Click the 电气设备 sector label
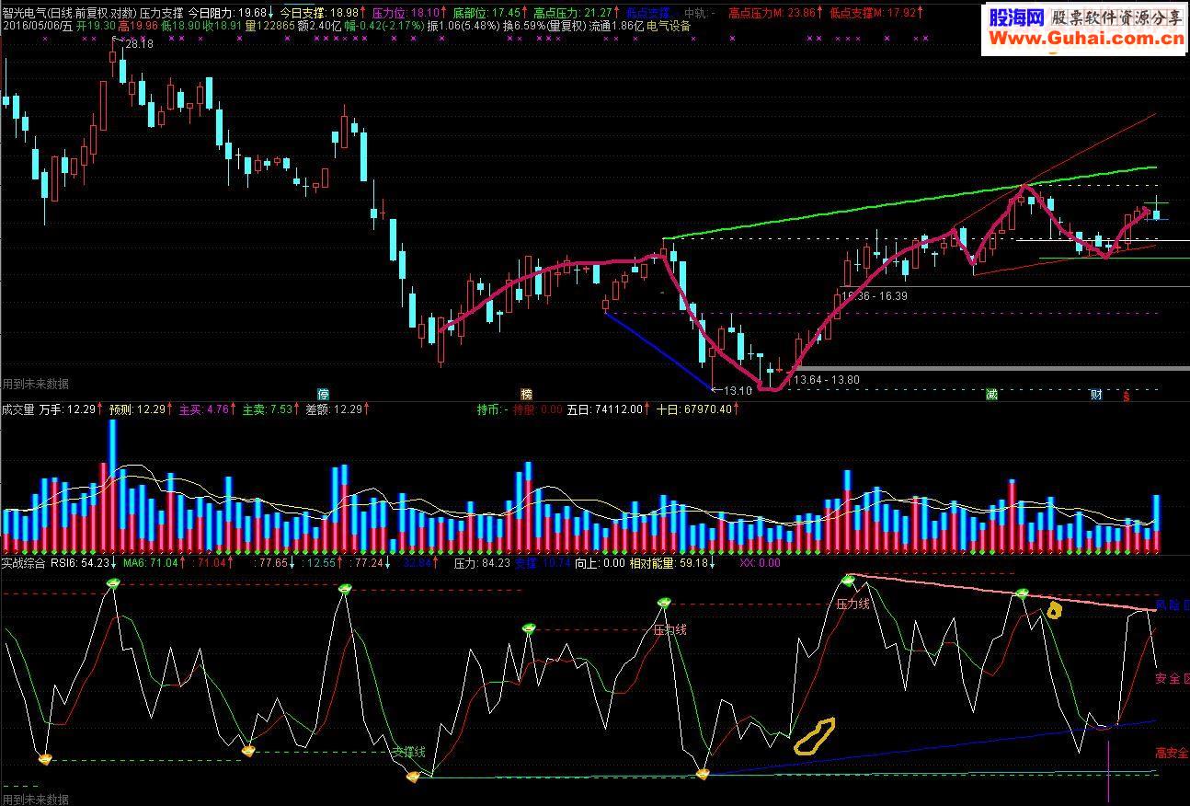The image size is (1190, 806). pos(669,27)
